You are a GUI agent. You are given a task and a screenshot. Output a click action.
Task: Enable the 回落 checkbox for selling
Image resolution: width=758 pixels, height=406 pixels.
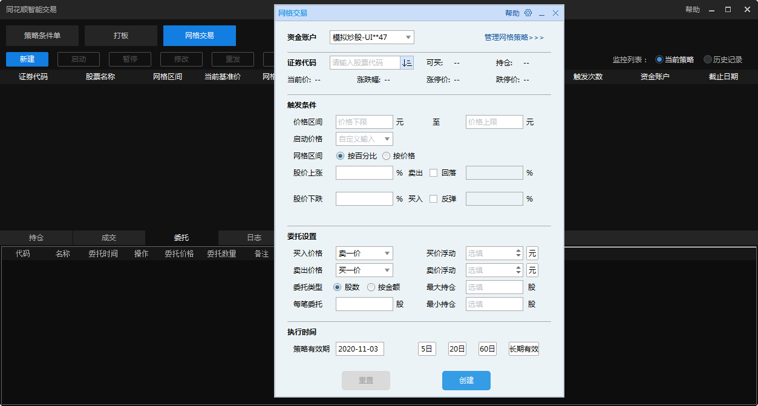(x=433, y=172)
